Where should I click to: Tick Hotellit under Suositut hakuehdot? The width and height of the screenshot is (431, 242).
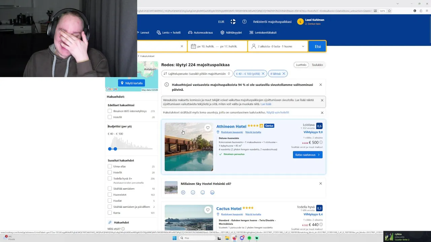110,172
